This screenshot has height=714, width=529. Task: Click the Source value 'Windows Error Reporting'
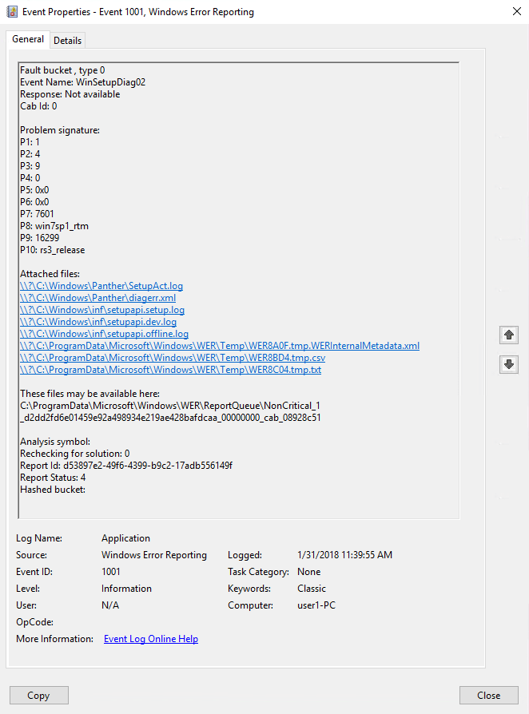pos(154,555)
